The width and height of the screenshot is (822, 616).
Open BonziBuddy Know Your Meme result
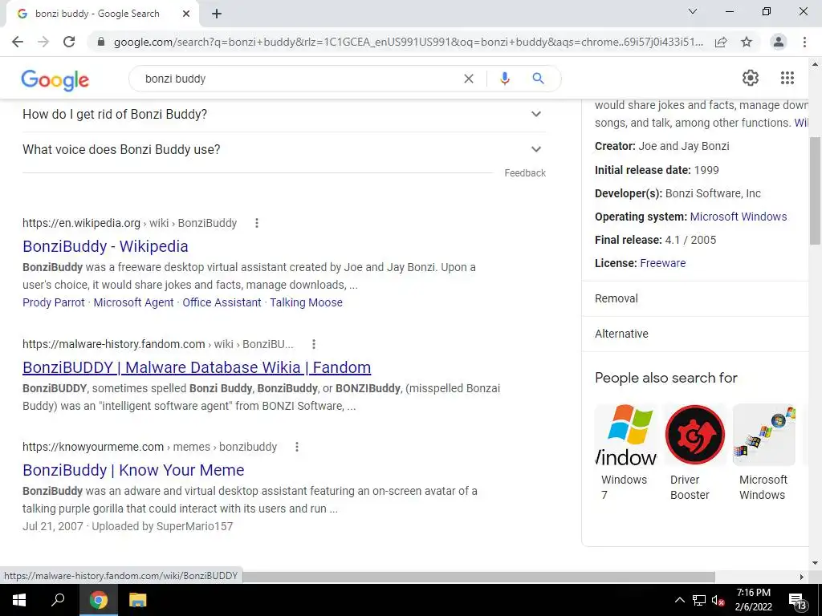(x=133, y=470)
